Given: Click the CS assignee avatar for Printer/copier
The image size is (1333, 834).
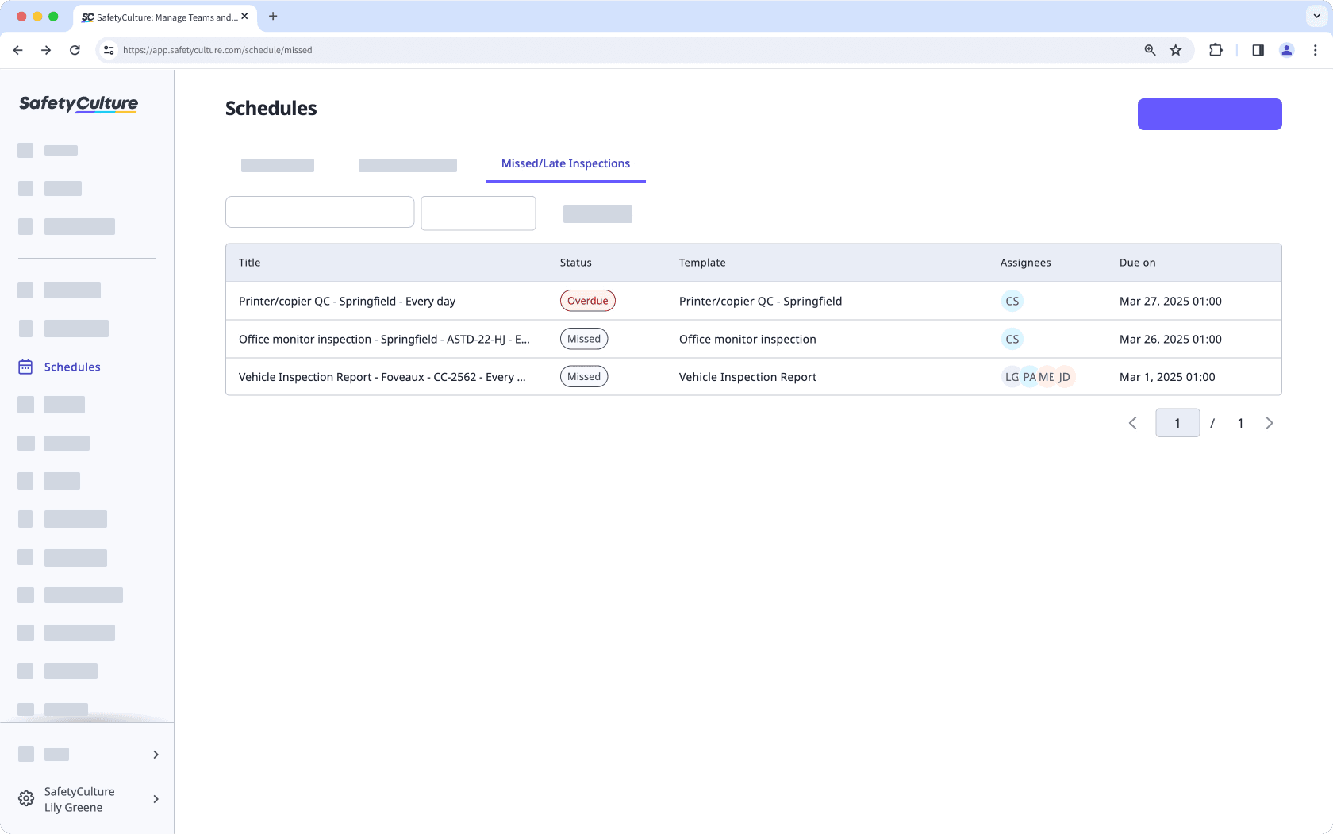Looking at the screenshot, I should pyautogui.click(x=1012, y=302).
